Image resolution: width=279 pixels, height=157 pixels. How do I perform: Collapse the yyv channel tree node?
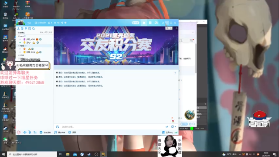click(x=19, y=36)
